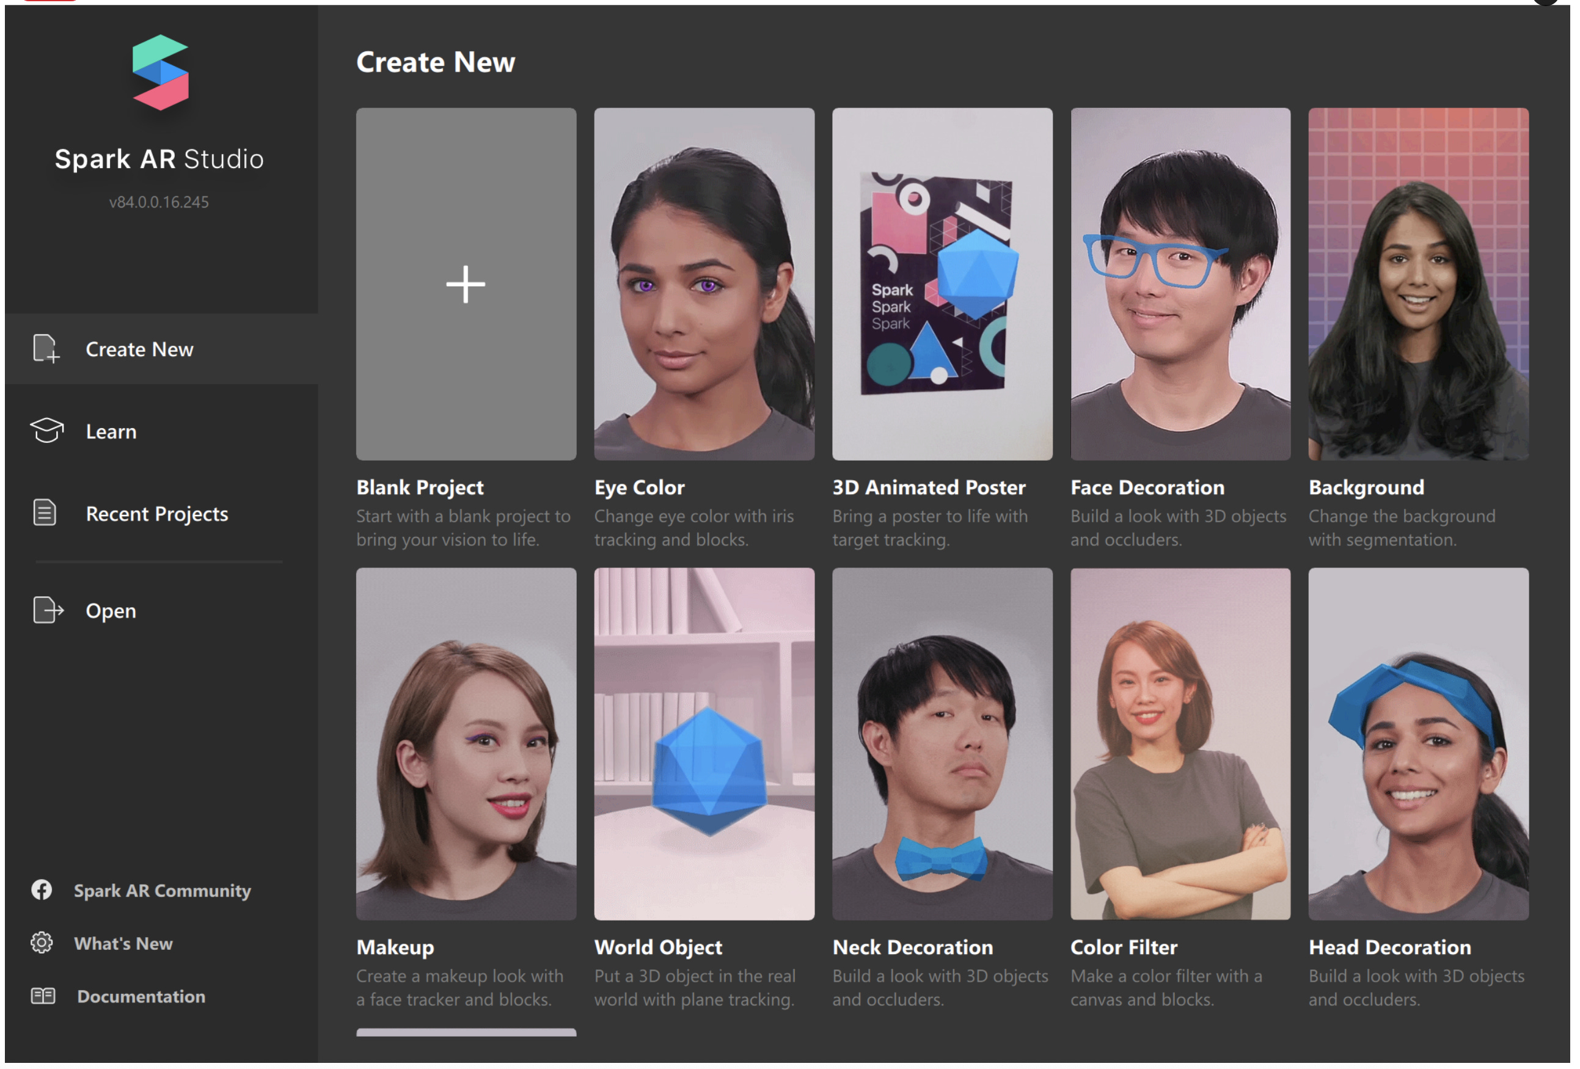Click the Head Decoration title text

click(1389, 947)
